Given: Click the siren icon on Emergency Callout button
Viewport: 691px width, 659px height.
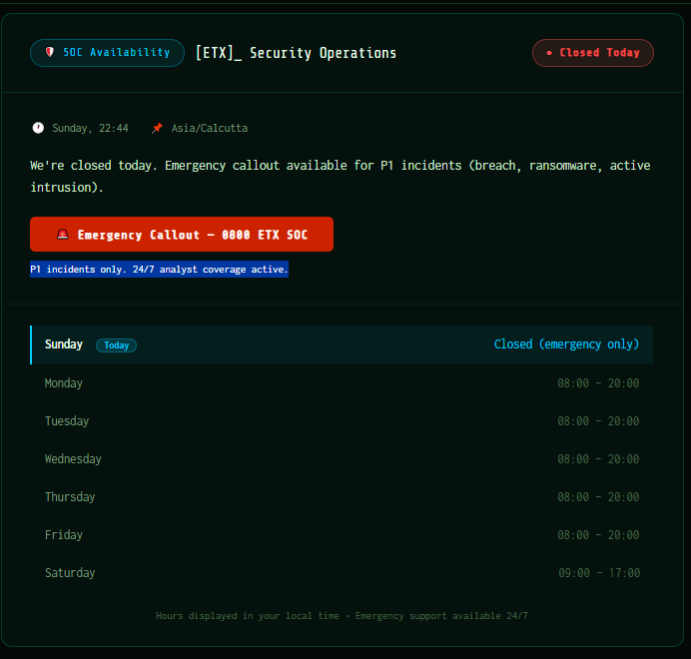Looking at the screenshot, I should pos(63,234).
